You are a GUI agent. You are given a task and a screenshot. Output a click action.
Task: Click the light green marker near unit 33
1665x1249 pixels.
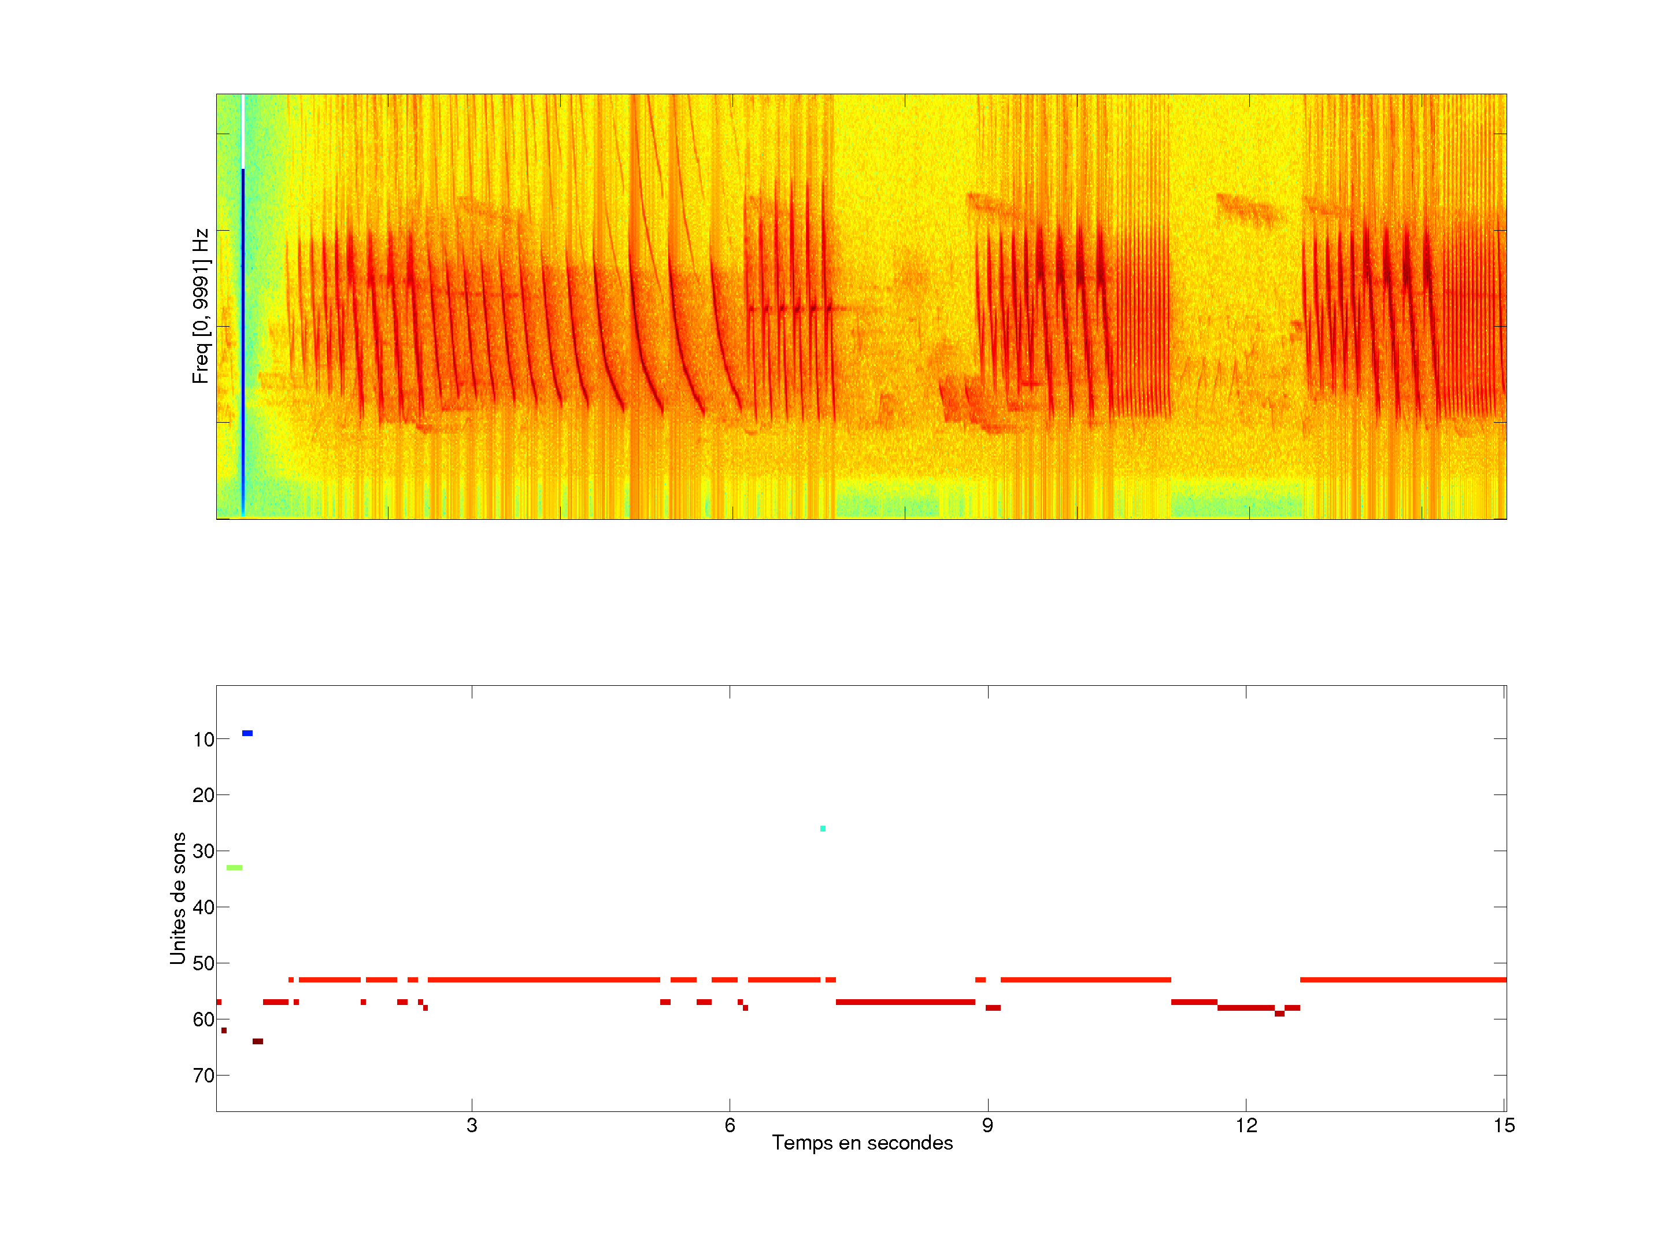tap(234, 867)
